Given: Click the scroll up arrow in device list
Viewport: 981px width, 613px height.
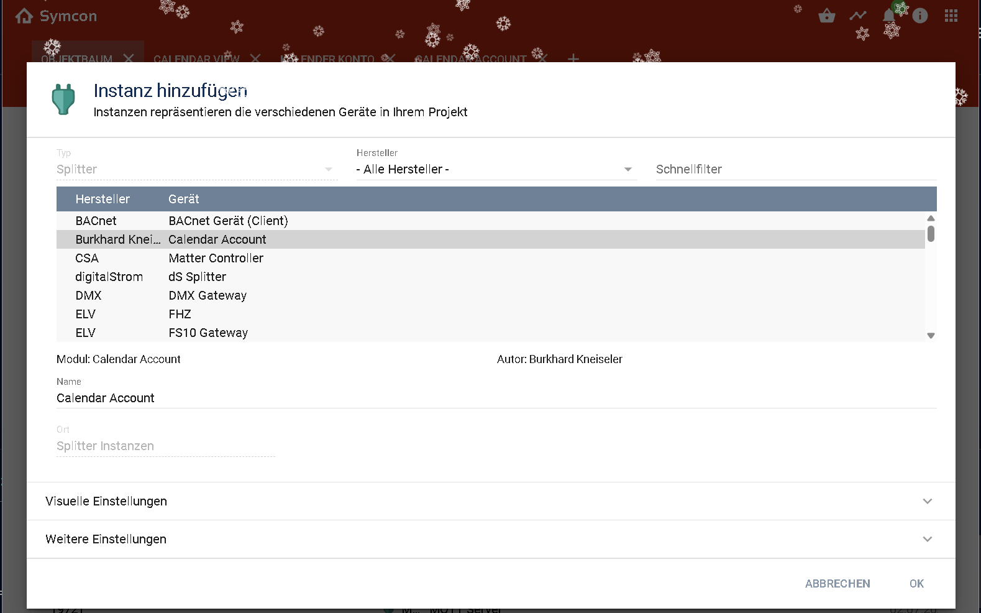Looking at the screenshot, I should pyautogui.click(x=931, y=218).
